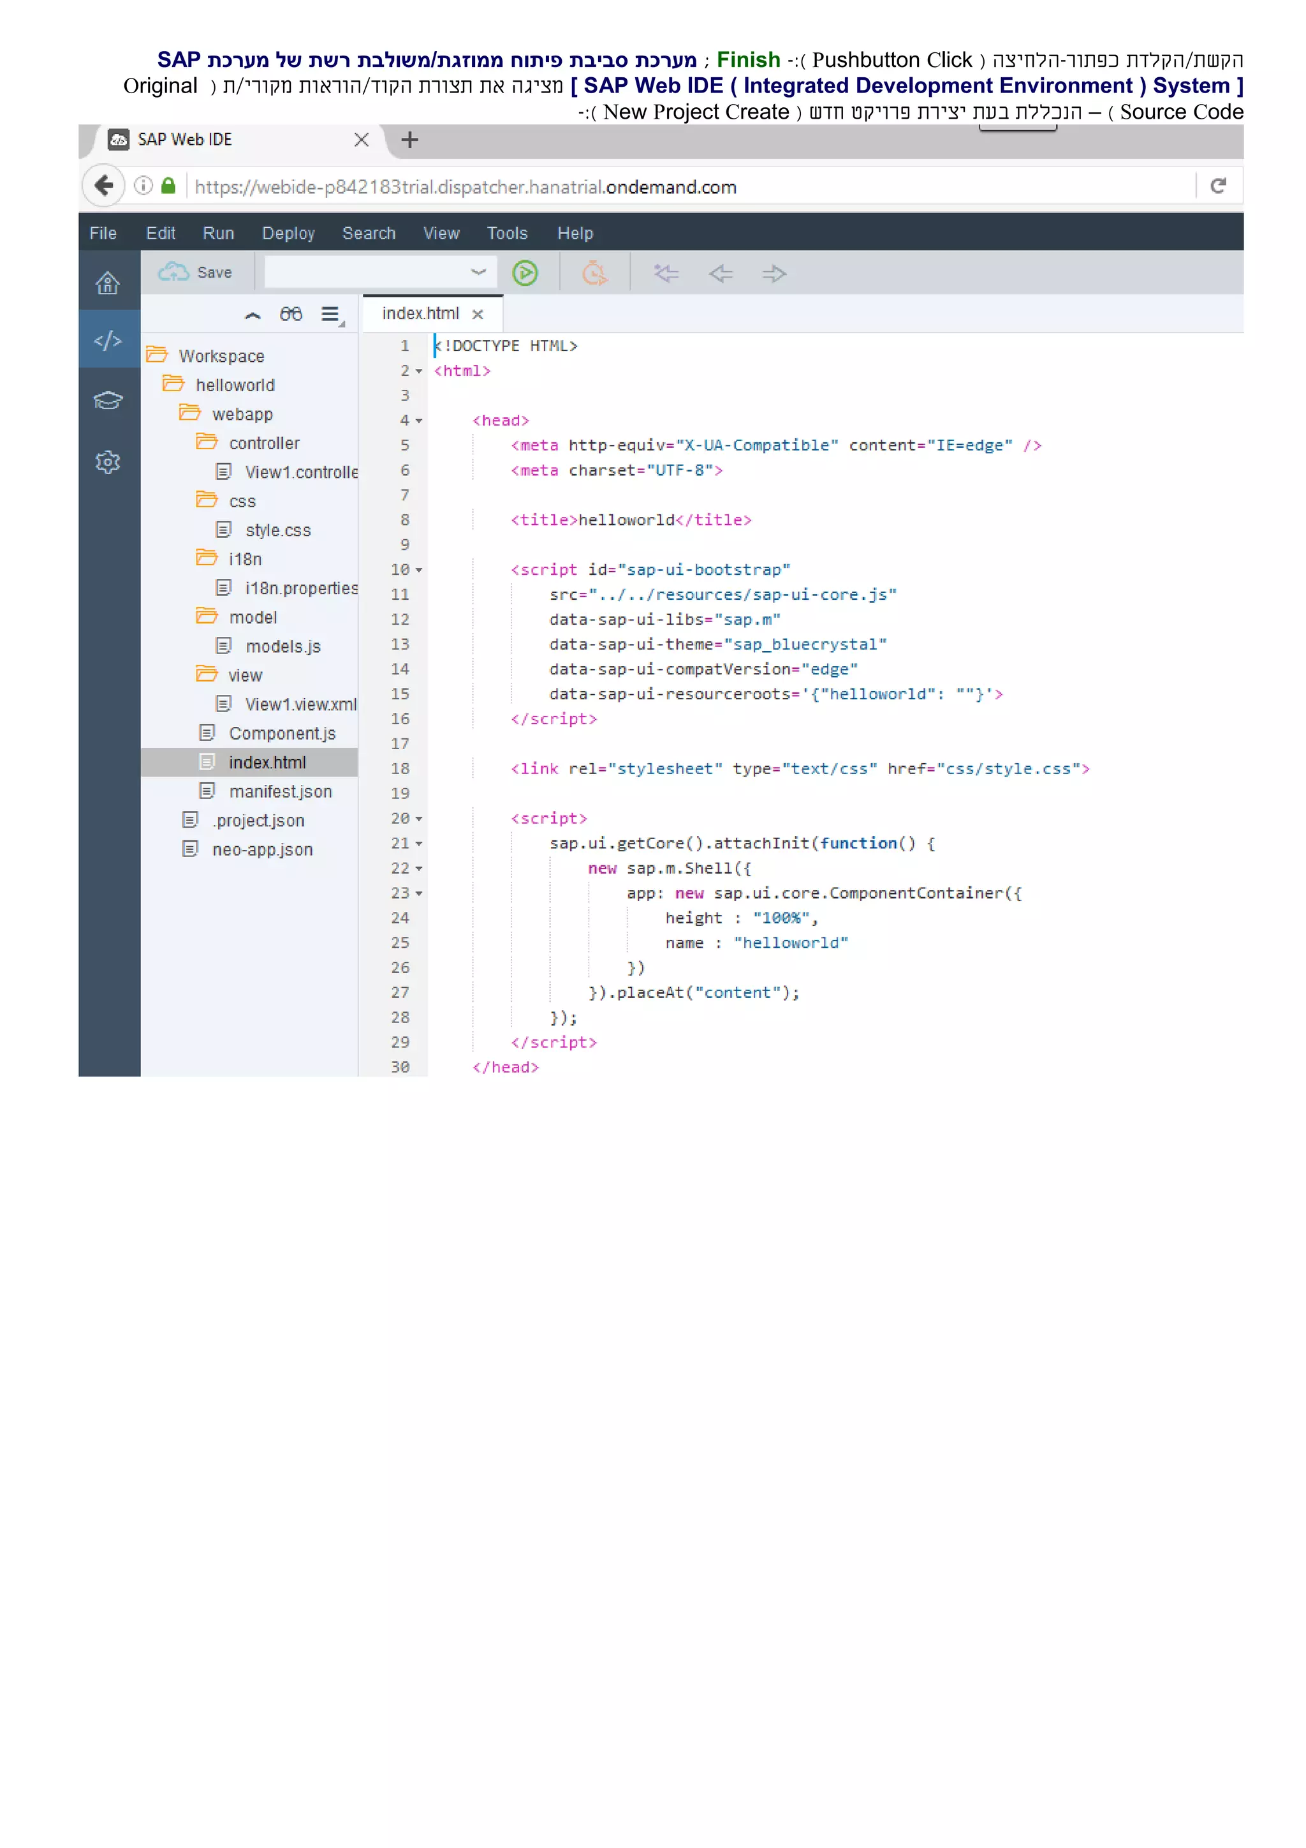Image resolution: width=1306 pixels, height=1848 pixels.
Task: Open the Help menu
Action: point(575,234)
